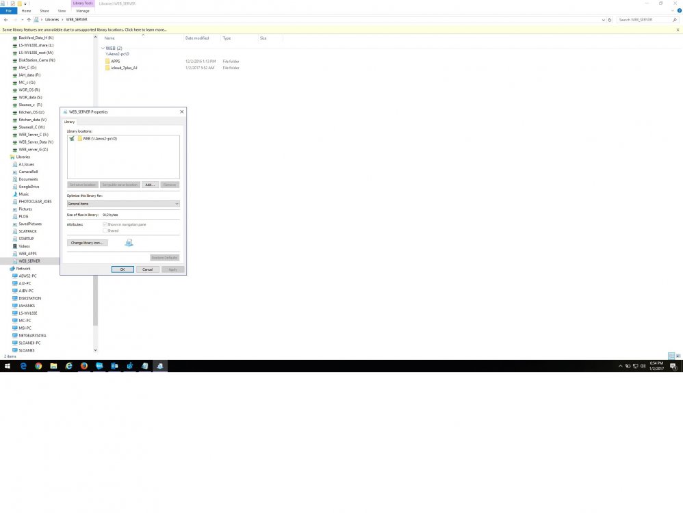
Task: Toggle the Shown in navigation pane checkbox
Action: (x=106, y=224)
